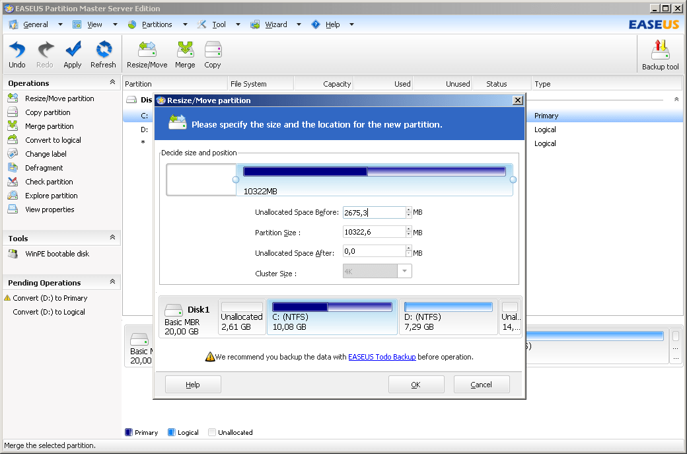Click the Undo toolbar icon

pos(17,54)
